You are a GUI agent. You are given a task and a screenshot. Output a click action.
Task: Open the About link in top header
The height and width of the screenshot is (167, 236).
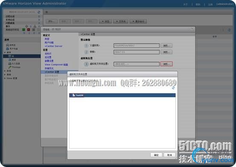(185, 5)
